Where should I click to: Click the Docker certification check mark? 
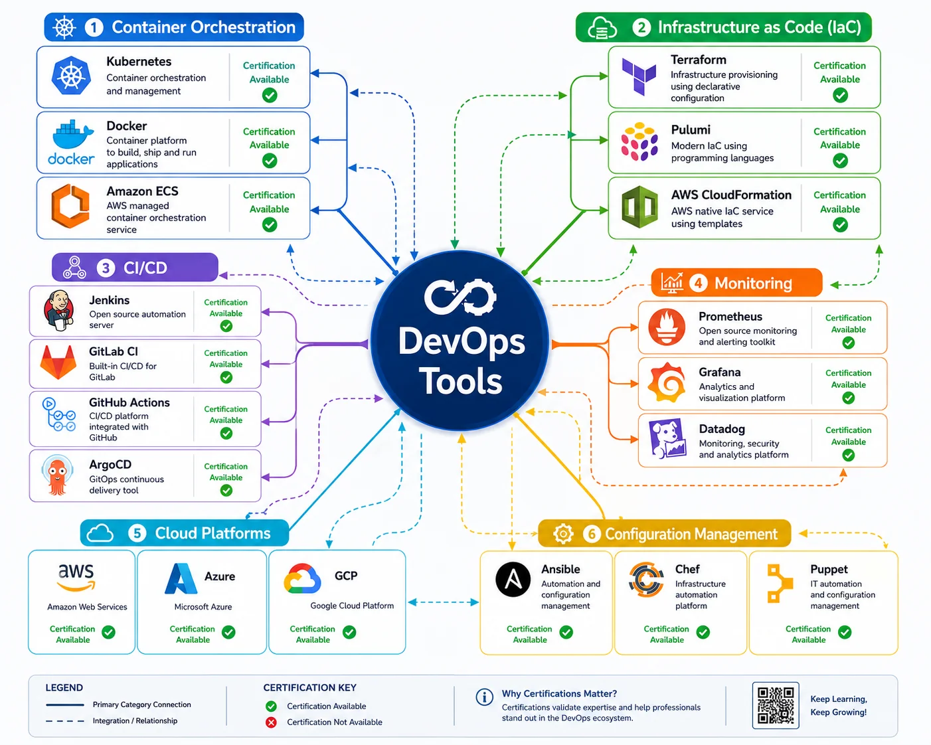click(270, 161)
